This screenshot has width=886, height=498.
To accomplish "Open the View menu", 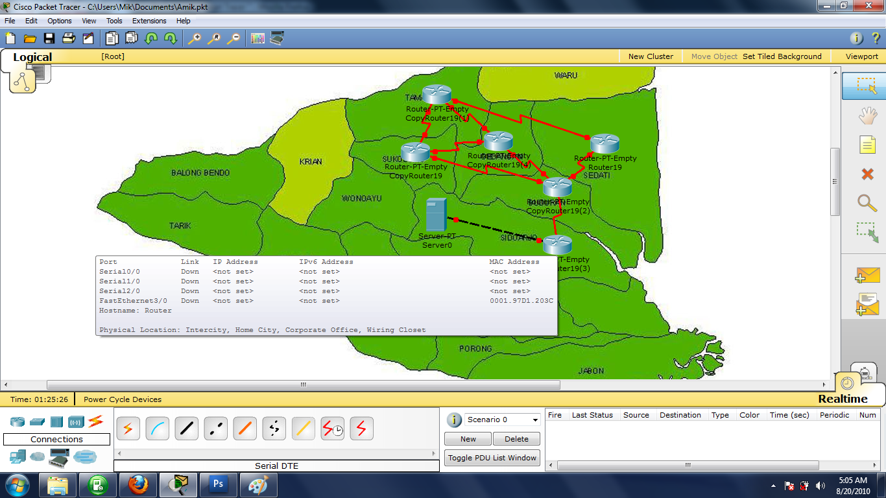I will point(89,21).
